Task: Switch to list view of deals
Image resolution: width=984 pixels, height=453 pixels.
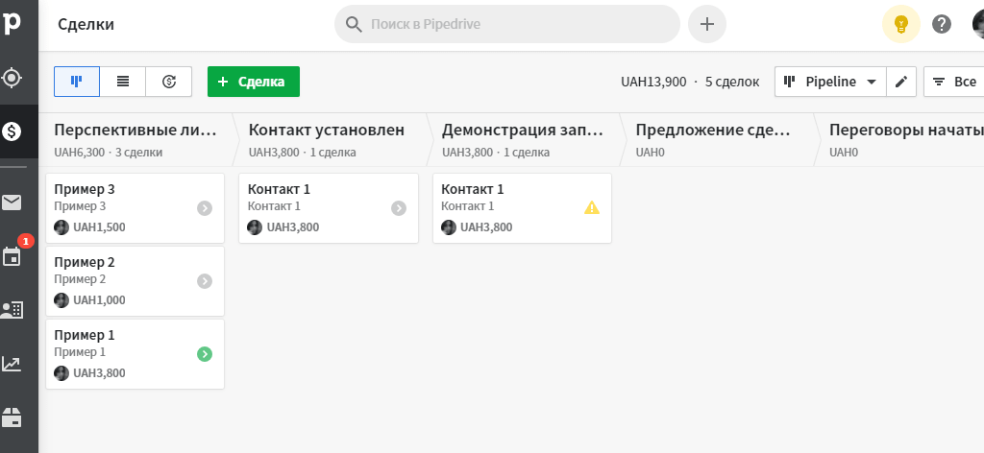Action: (123, 82)
